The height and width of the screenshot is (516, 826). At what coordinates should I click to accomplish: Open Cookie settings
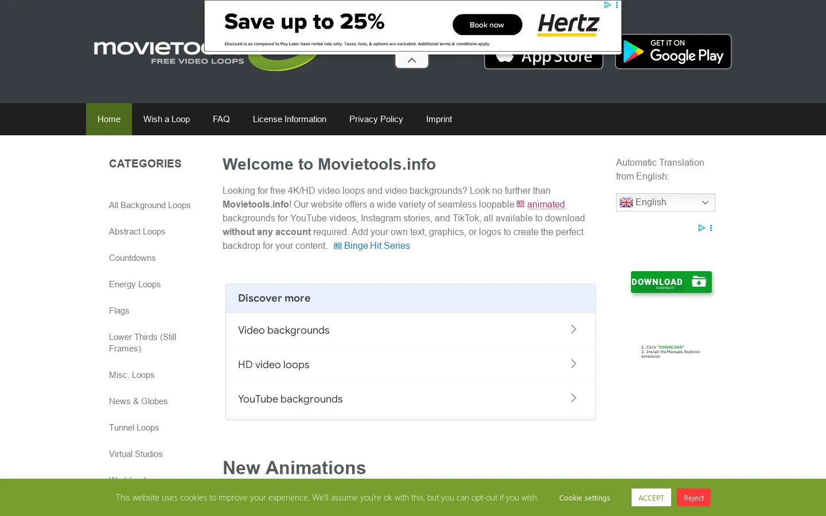click(585, 498)
